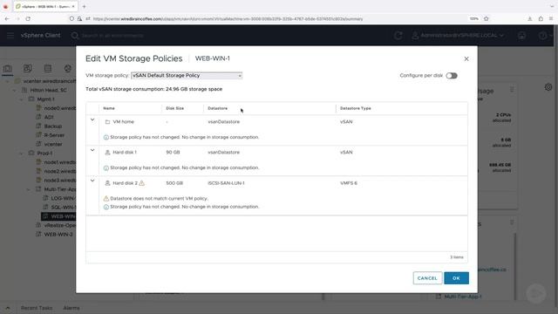Collapse the Hard disk 2 row
The width and height of the screenshot is (558, 314).
pos(92,181)
